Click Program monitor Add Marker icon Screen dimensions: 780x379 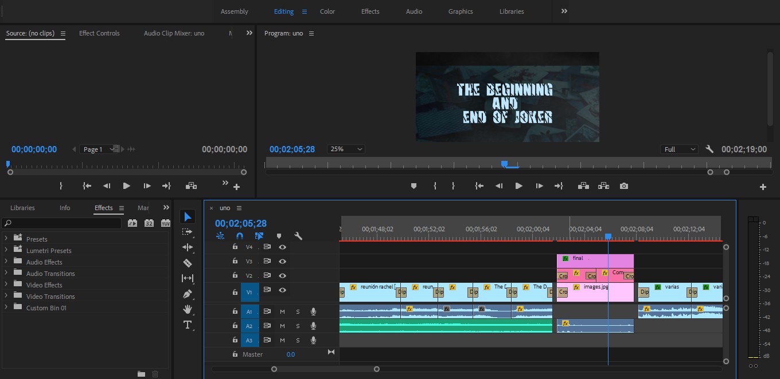[x=414, y=186]
